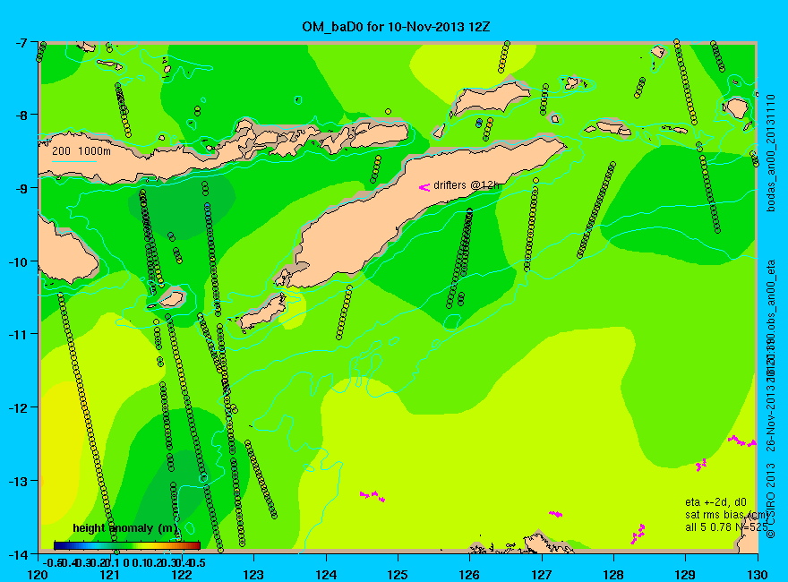Click the "all 5 0.78 N=525" statistics line
Screen dimensions: 788x582
coord(726,527)
